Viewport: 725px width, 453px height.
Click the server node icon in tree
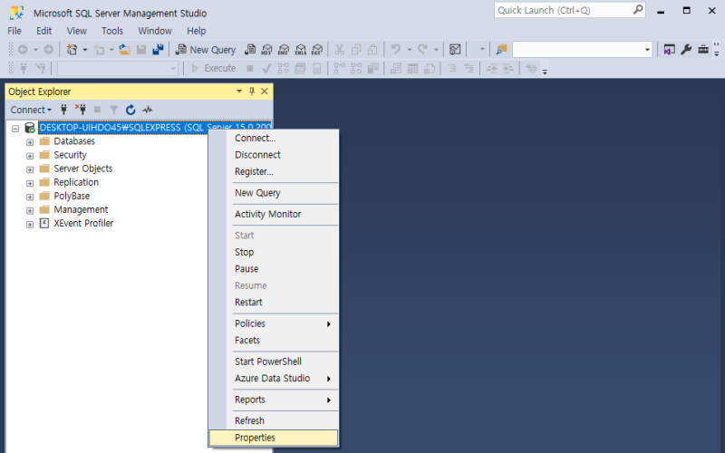pos(30,128)
